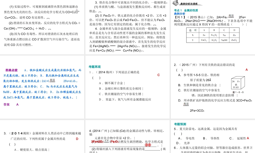This screenshot has height=153, width=255.
Task: Select option D．光泽
Action: pyautogui.click(x=183, y=143)
